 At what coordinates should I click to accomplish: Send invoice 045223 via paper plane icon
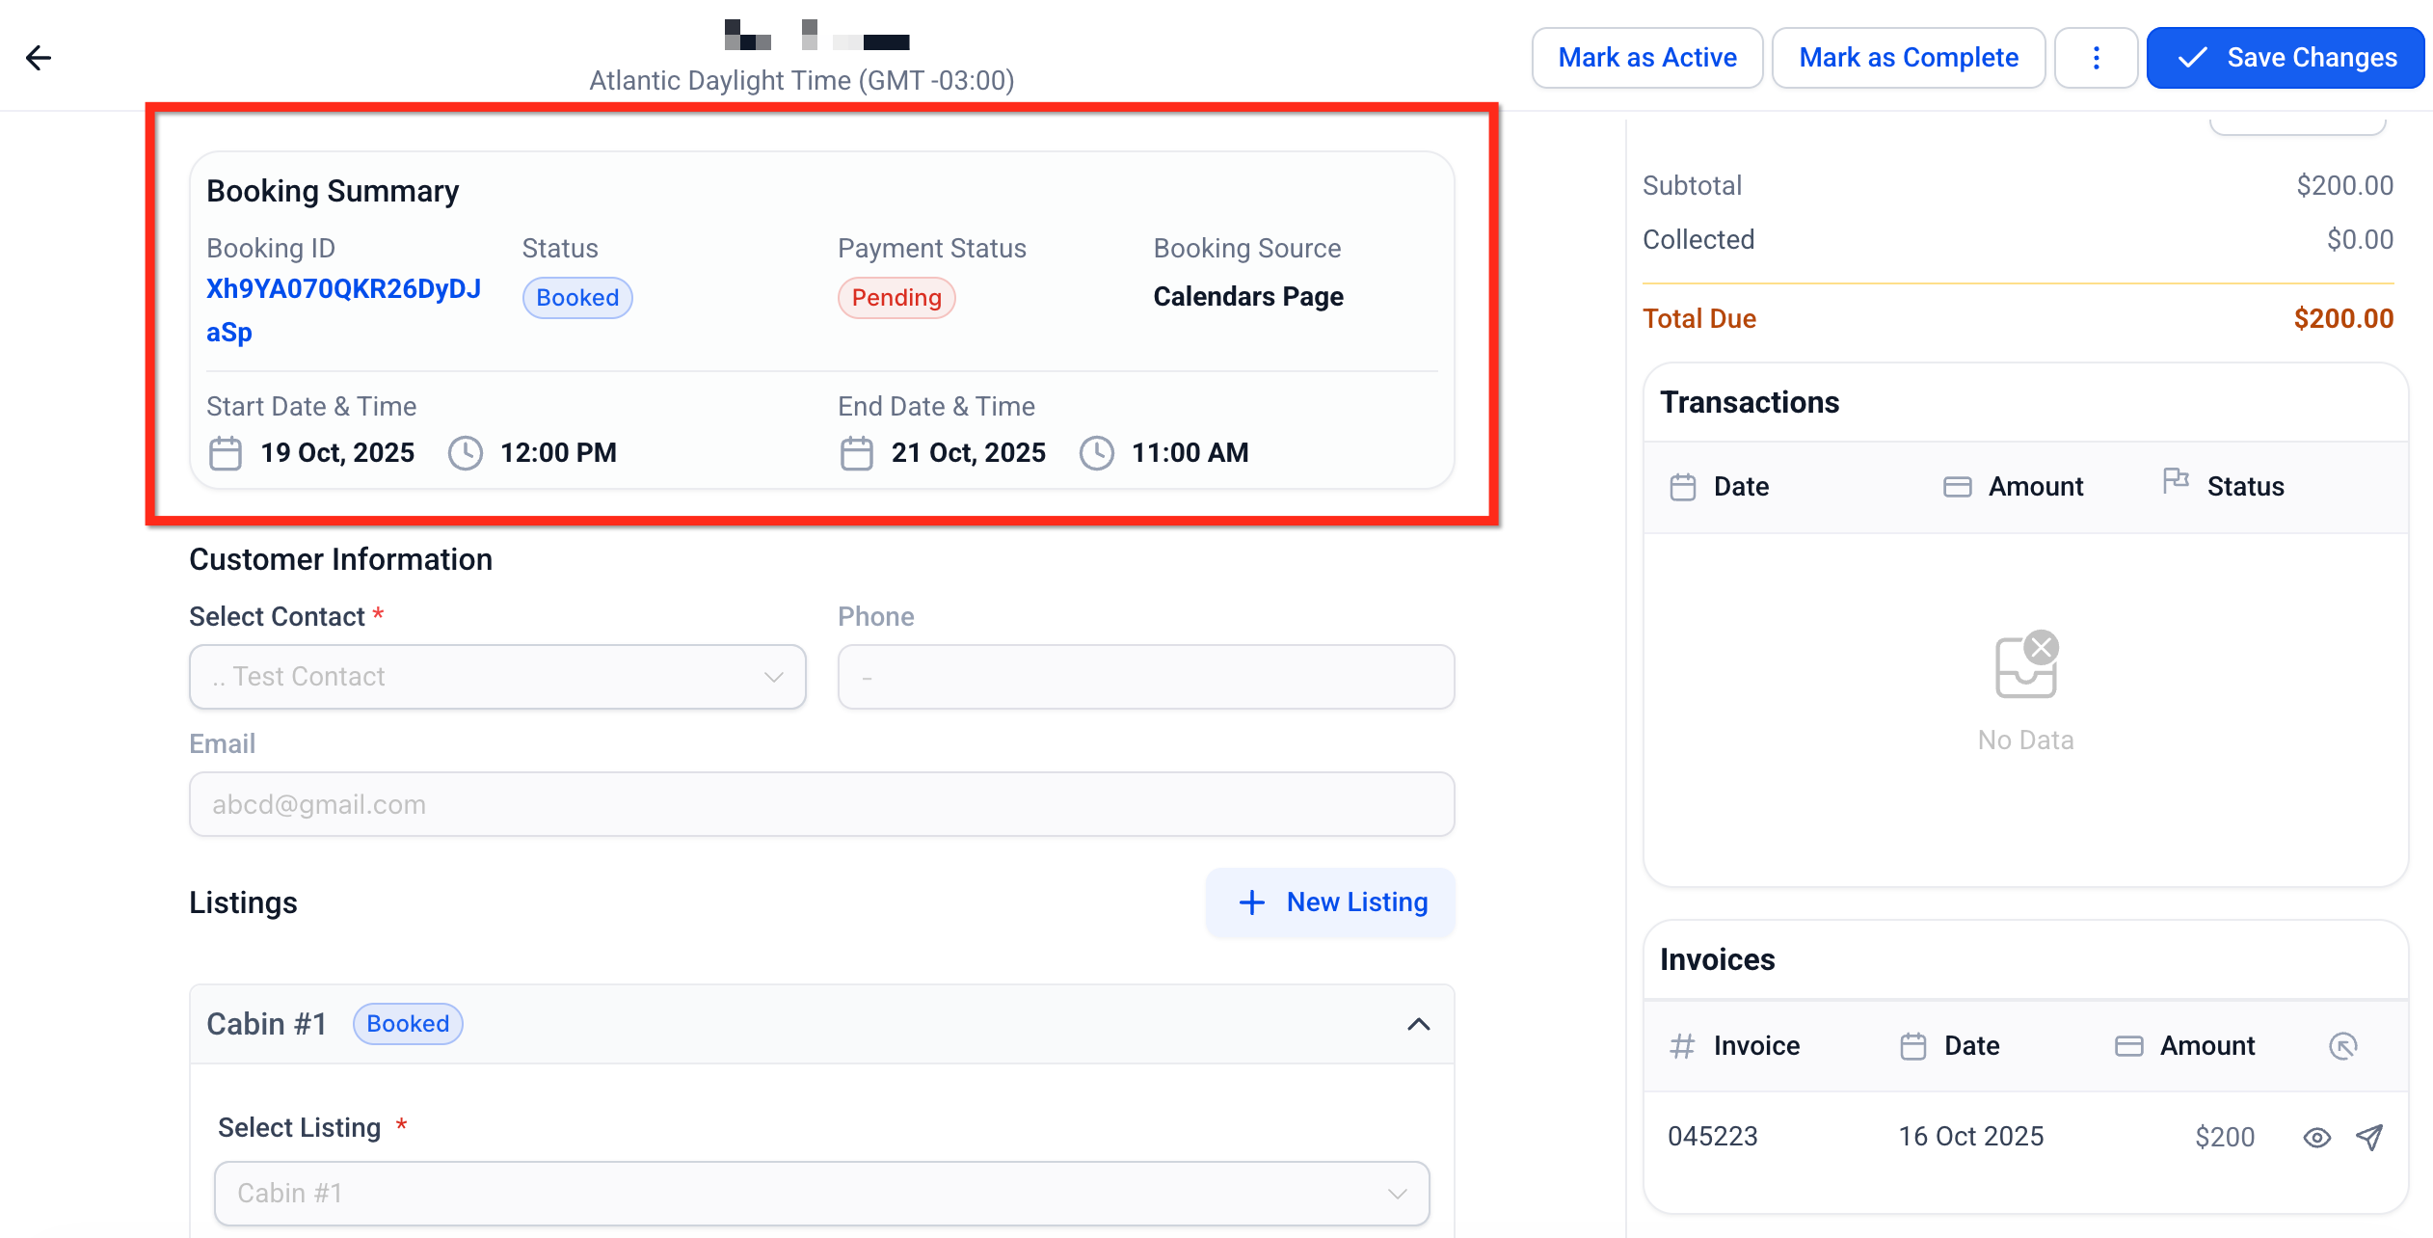[2369, 1138]
